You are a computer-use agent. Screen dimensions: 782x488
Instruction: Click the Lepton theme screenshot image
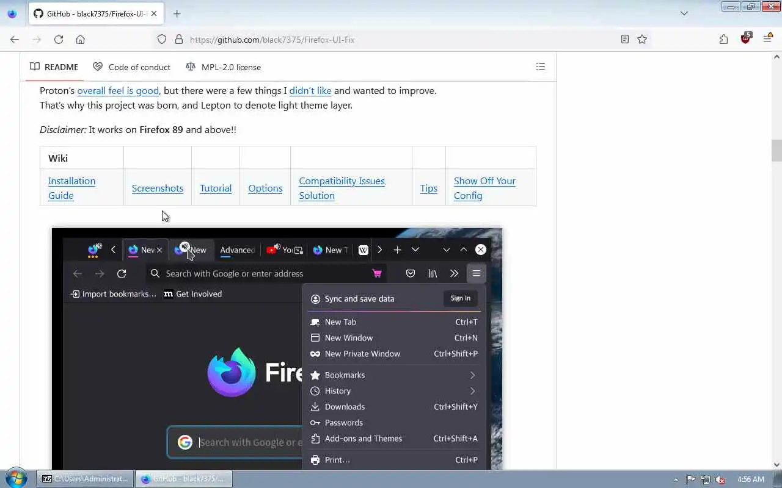tap(277, 348)
